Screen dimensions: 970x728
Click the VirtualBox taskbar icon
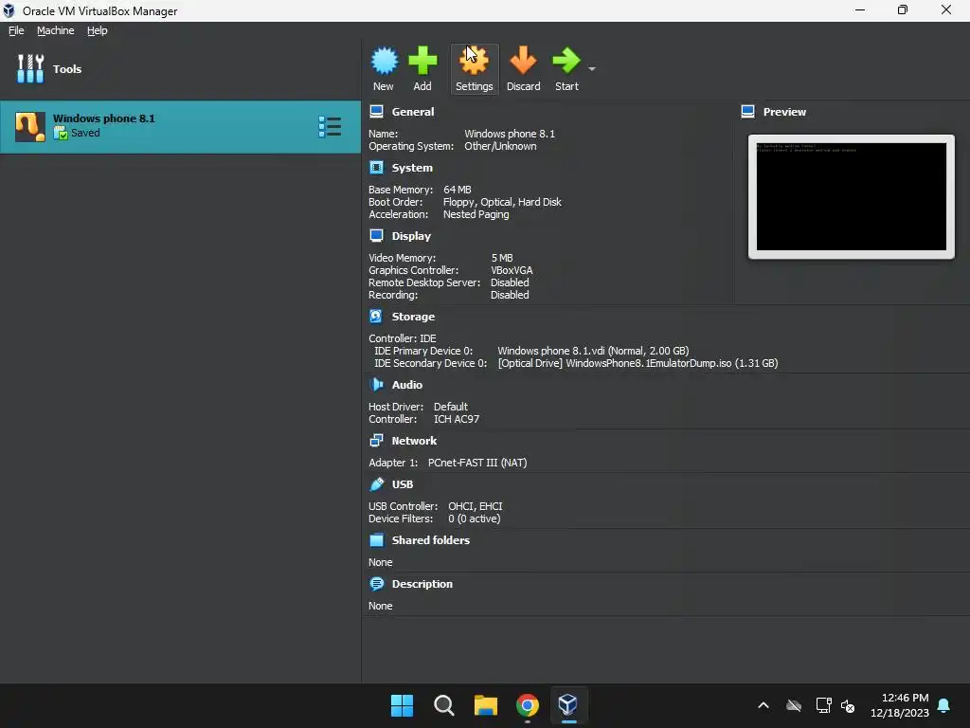coord(568,704)
